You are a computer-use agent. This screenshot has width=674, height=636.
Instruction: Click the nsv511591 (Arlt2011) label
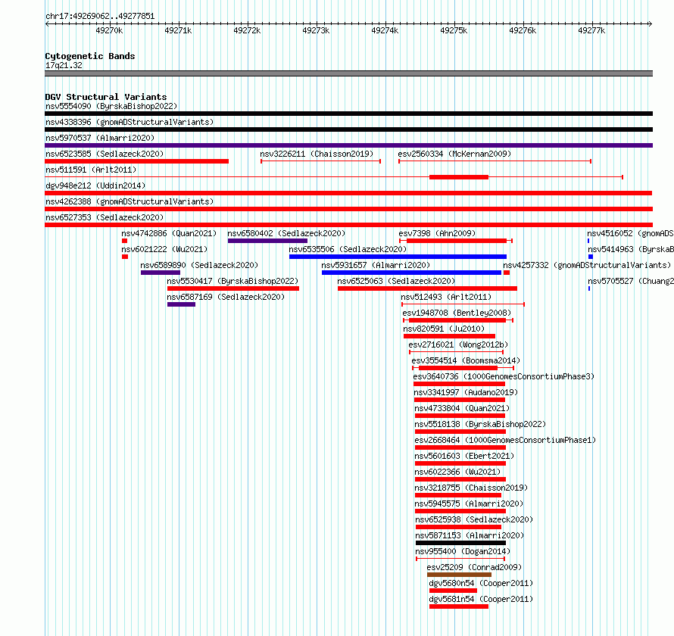pos(91,170)
